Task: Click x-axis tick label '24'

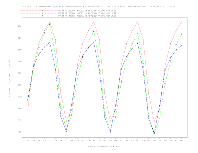Action: tap(72, 140)
